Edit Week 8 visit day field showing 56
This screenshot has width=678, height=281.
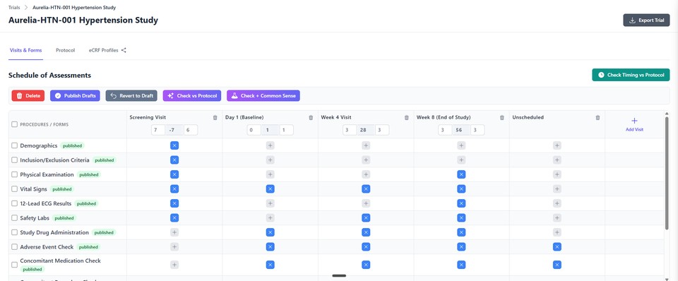(x=461, y=130)
